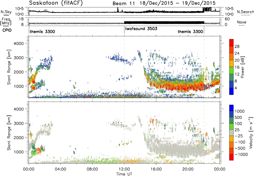This screenshot has width=254, height=176.
Task: Click the positive 500 value on Velocity colorbar
Action: (238, 118)
